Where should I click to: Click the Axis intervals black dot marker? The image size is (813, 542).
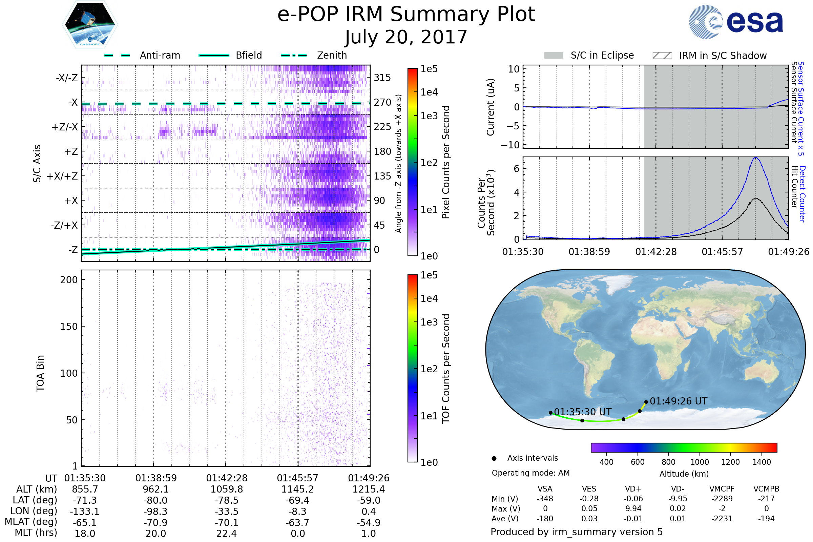tap(494, 458)
